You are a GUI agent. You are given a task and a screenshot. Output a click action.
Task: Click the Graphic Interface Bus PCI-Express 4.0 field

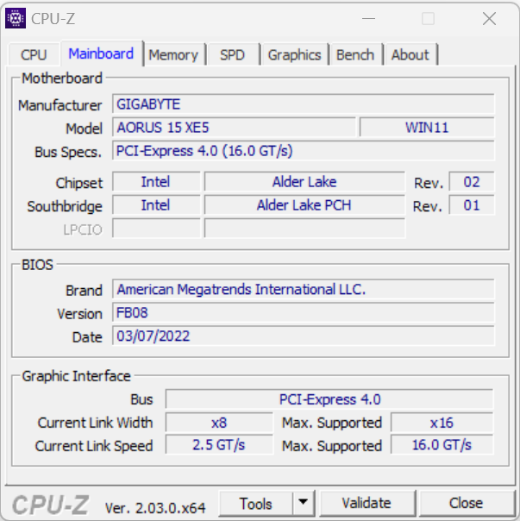tap(329, 399)
